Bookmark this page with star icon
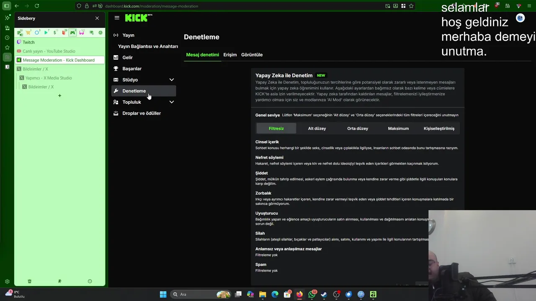This screenshot has height=301, width=536. (x=411, y=6)
